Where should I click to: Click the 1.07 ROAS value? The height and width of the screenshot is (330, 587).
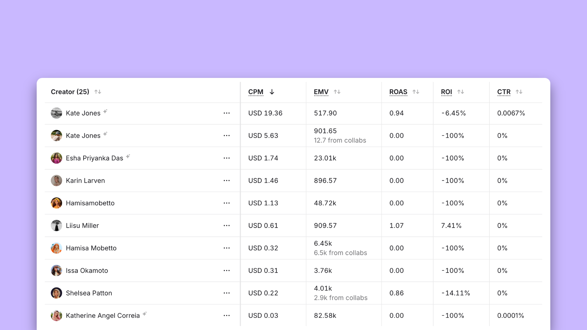coord(397,226)
